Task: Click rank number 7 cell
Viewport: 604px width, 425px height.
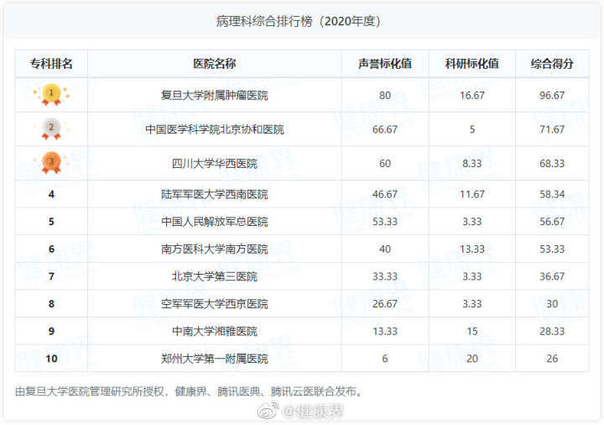Action: pyautogui.click(x=51, y=276)
